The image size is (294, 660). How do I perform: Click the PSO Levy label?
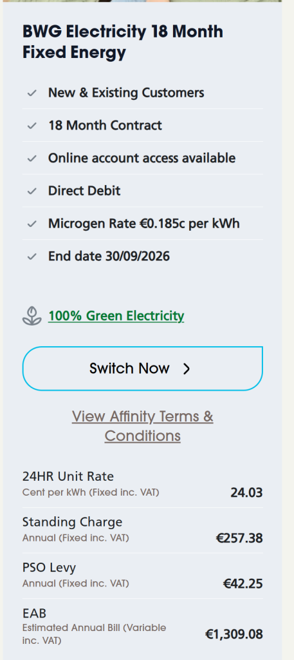tap(49, 567)
